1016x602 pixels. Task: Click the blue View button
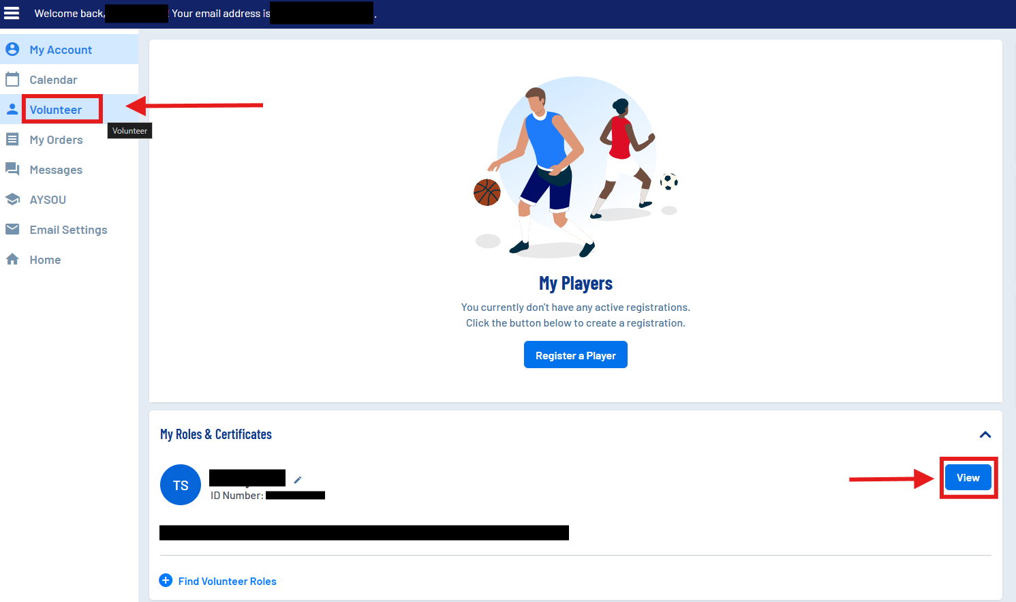click(968, 477)
